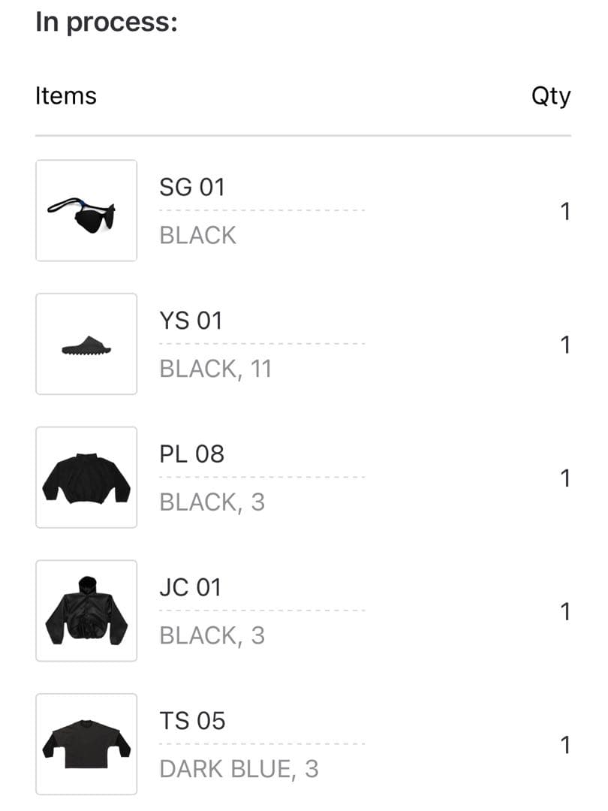
Task: Click the Items column header
Action: tap(66, 95)
